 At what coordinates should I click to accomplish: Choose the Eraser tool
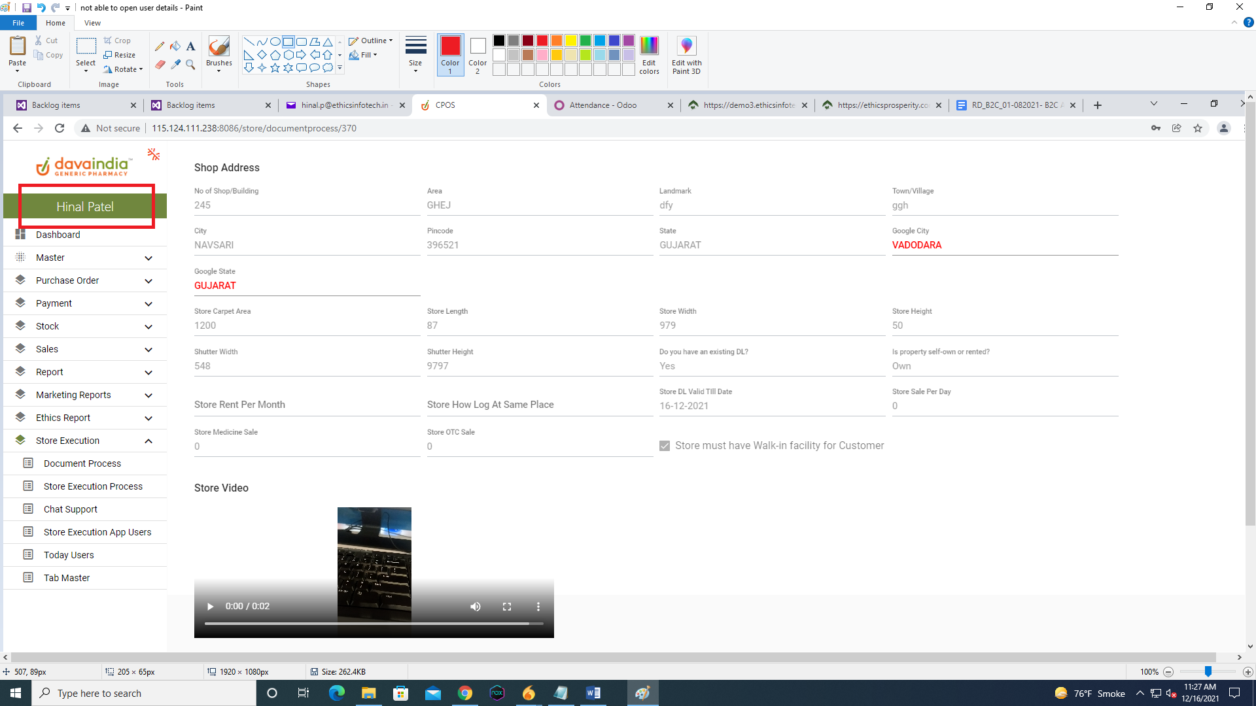[x=160, y=65]
